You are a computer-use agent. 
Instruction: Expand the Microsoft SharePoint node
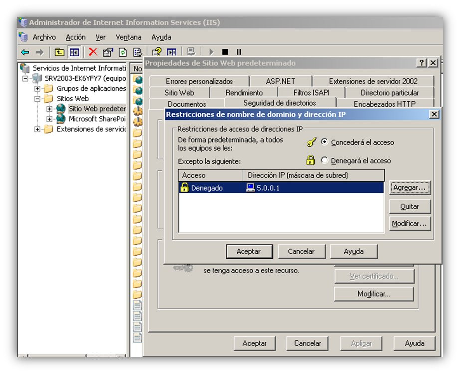click(x=49, y=119)
